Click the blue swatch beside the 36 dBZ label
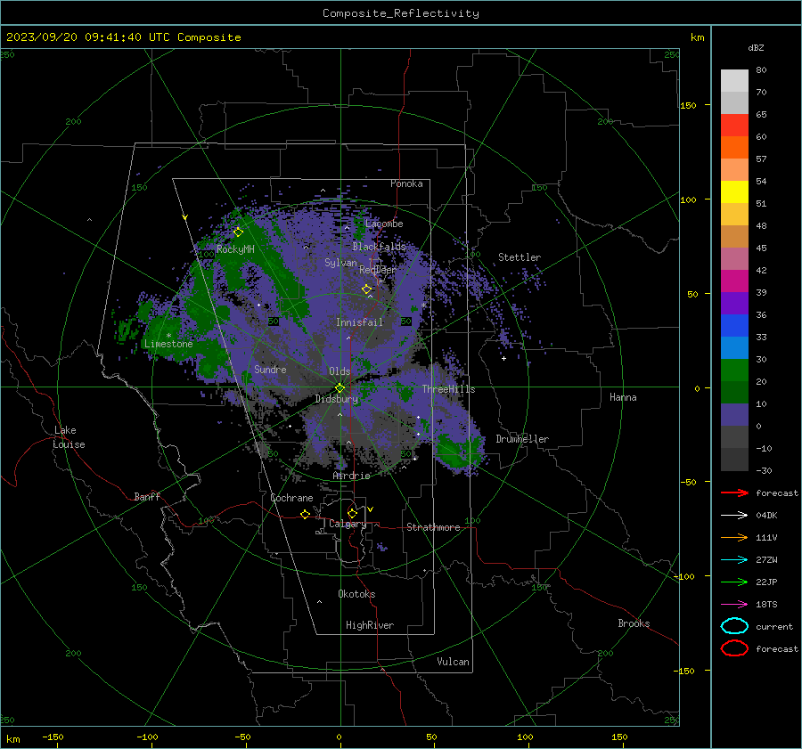 coord(734,325)
